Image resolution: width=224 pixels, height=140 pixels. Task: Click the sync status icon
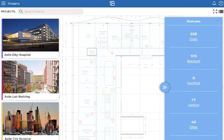pyautogui.click(x=221, y=3)
